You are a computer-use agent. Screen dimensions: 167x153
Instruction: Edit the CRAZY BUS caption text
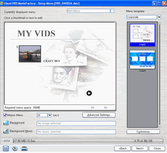click(52, 61)
